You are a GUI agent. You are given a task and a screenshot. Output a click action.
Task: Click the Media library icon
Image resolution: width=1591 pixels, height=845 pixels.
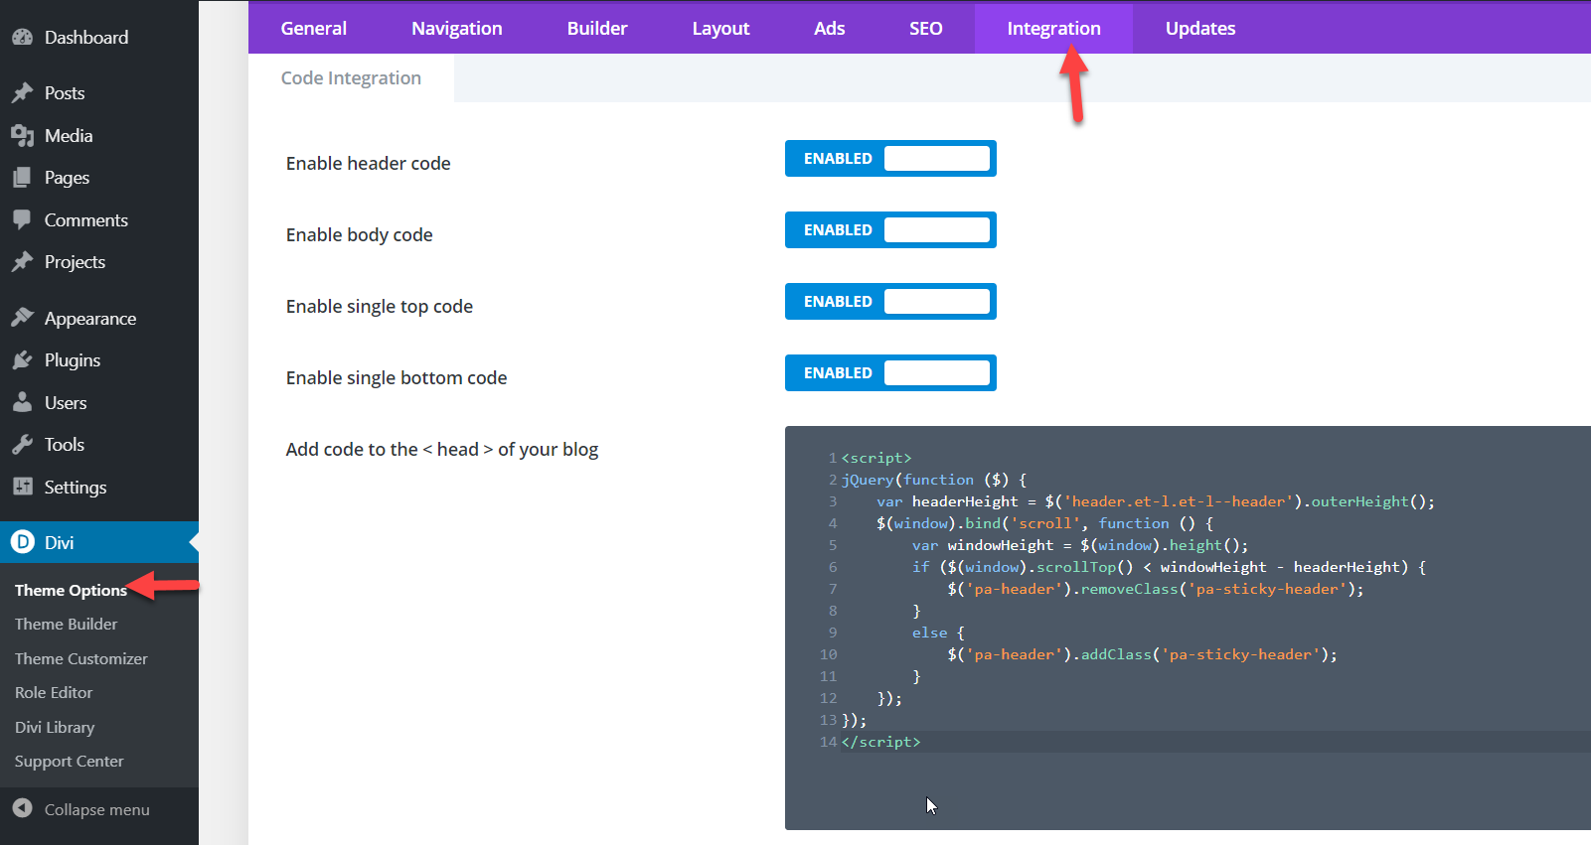coord(22,136)
